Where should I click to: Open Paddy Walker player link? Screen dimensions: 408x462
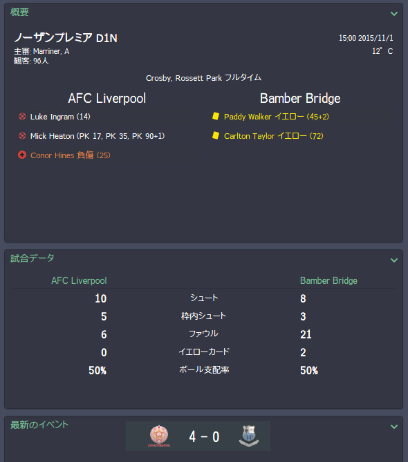[x=248, y=117]
